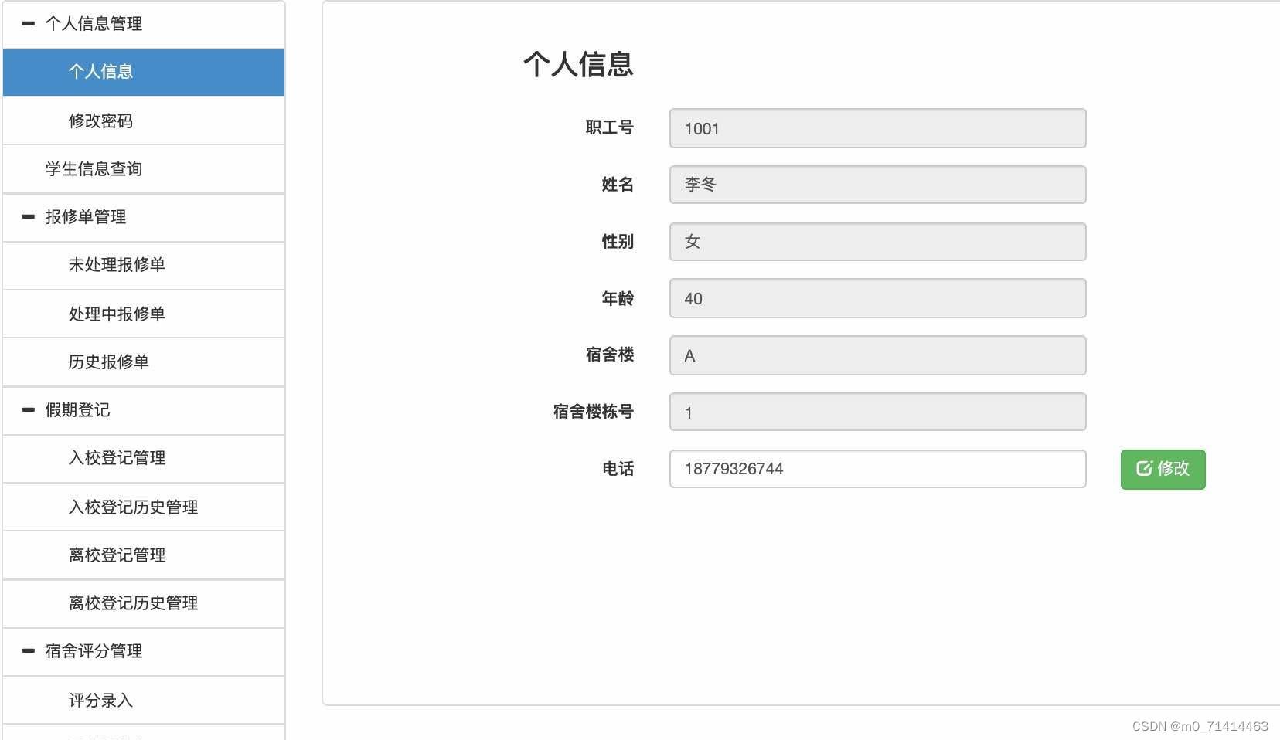The image size is (1280, 740).
Task: Click the 性别 field showing 女
Action: (877, 242)
